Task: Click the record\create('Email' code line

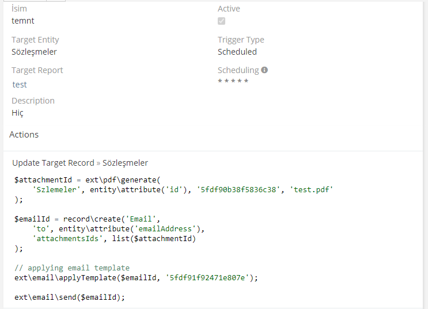Action: click(x=86, y=219)
